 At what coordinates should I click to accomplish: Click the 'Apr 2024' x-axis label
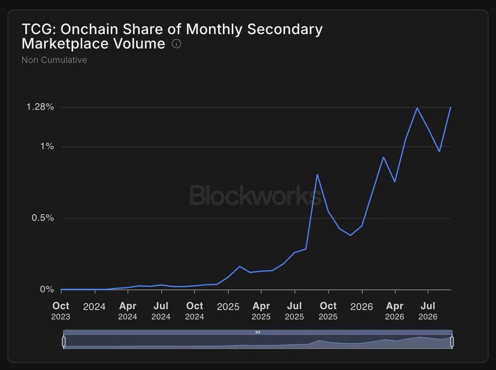128,311
